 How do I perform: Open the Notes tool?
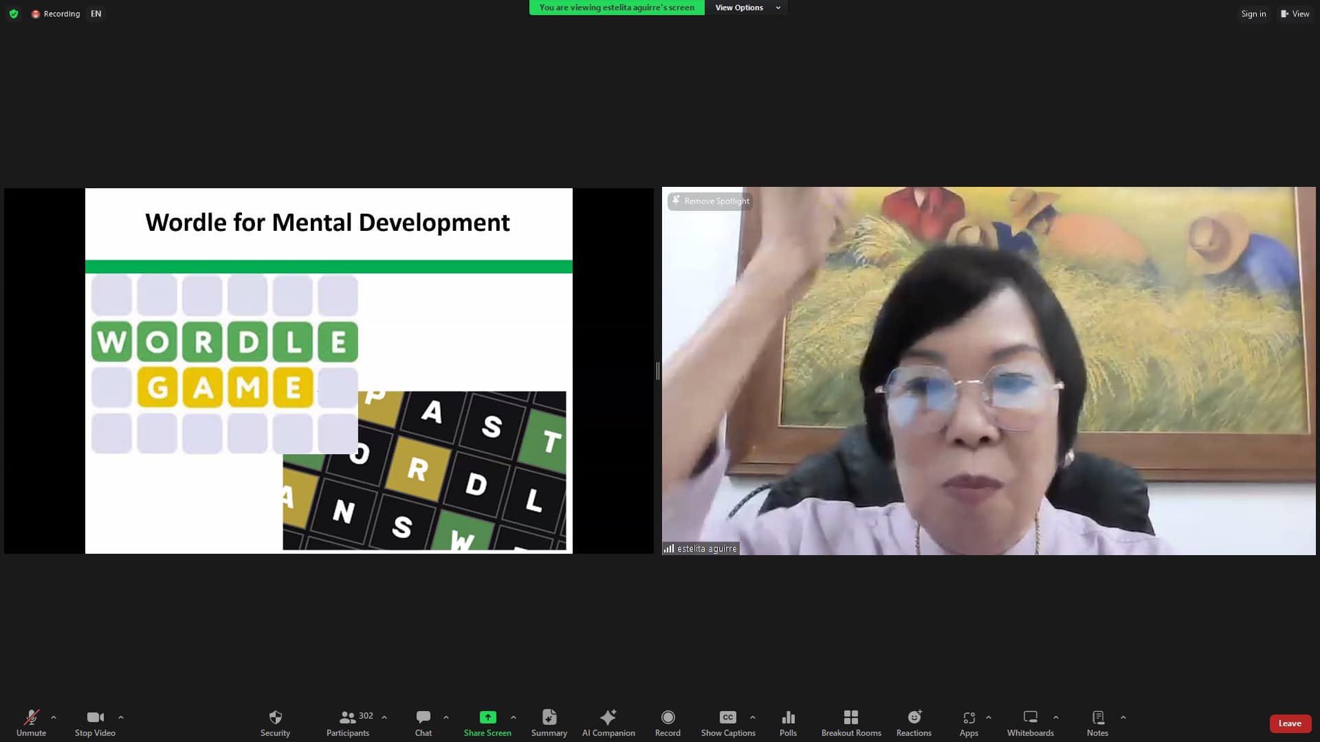[x=1098, y=723]
